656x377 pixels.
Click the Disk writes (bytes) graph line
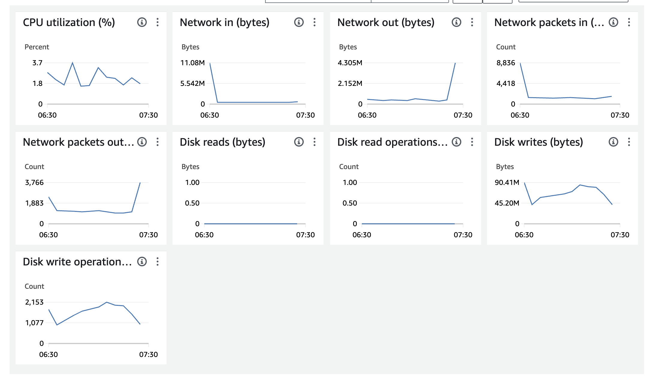557,195
